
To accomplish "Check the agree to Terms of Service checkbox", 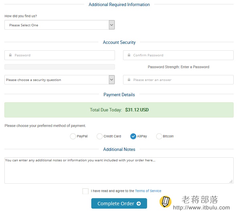I will 86,191.
